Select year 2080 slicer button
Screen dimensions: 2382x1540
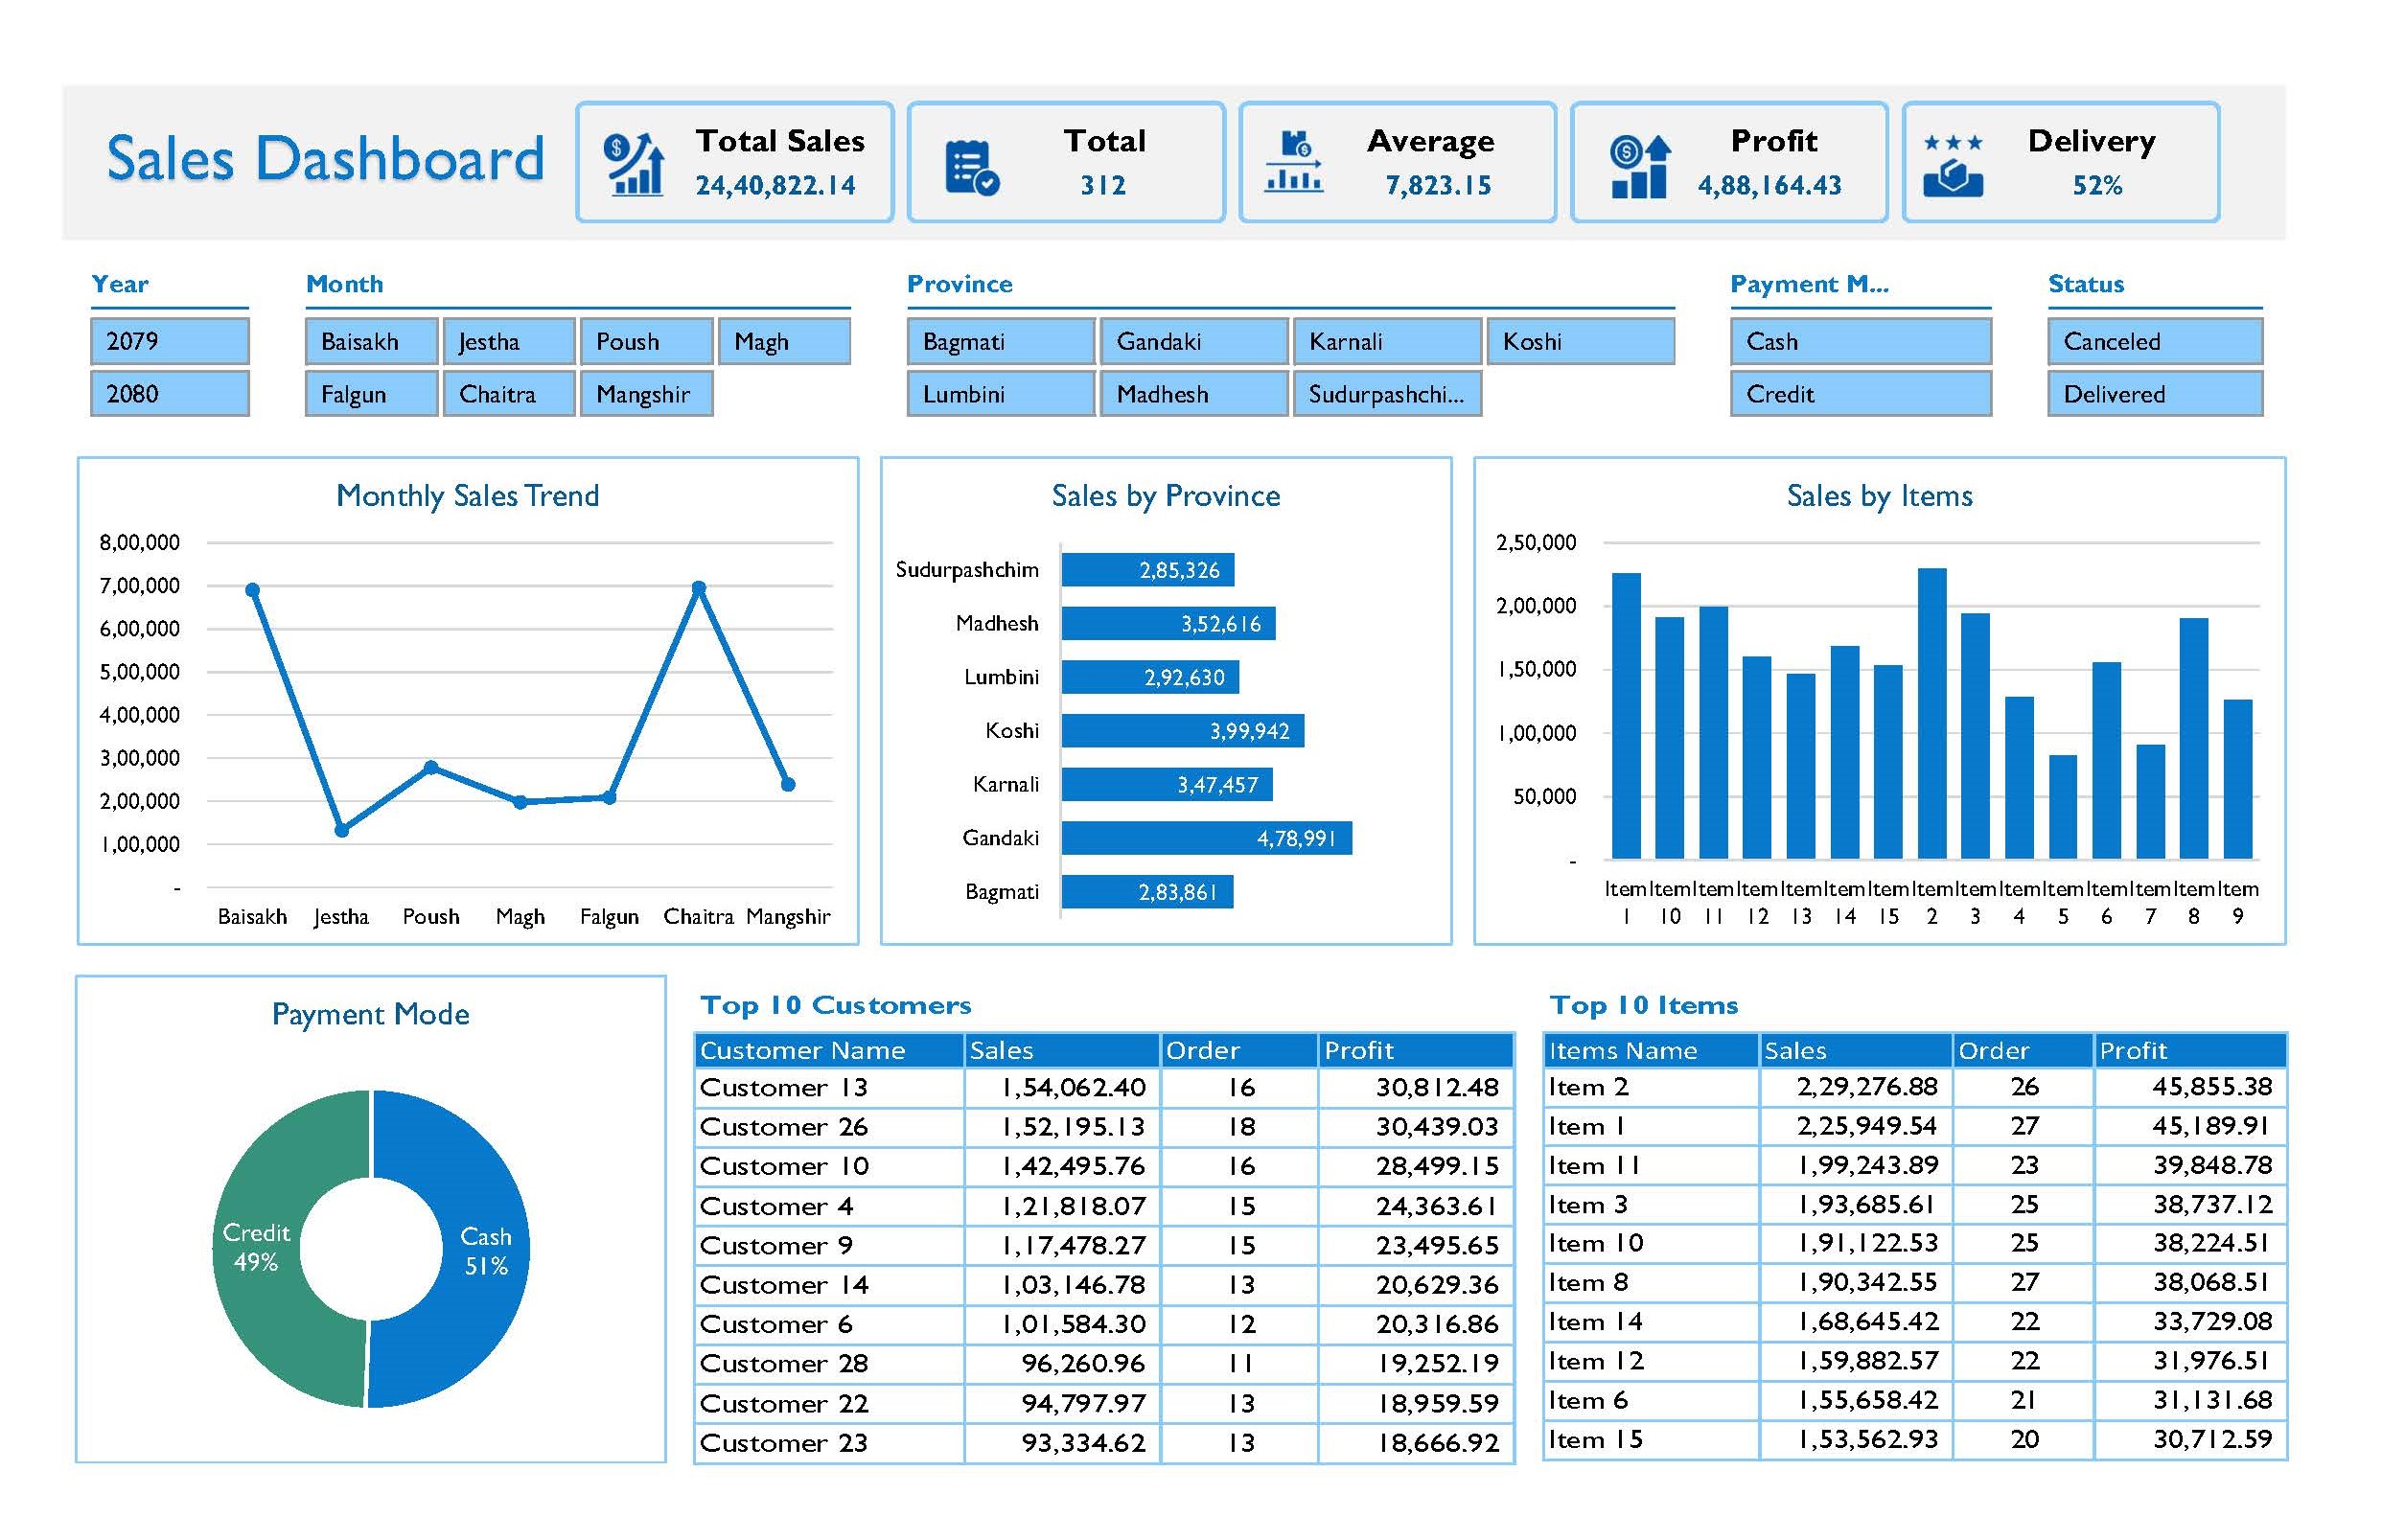[x=169, y=393]
